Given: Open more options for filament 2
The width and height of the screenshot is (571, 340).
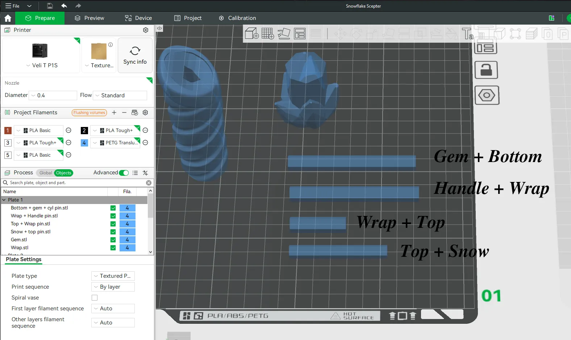Looking at the screenshot, I should [x=145, y=130].
